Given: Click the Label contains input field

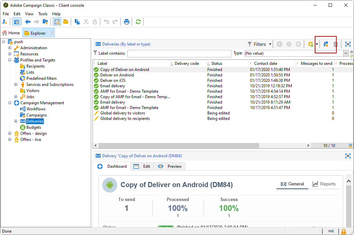Looking at the screenshot, I should [x=179, y=53].
